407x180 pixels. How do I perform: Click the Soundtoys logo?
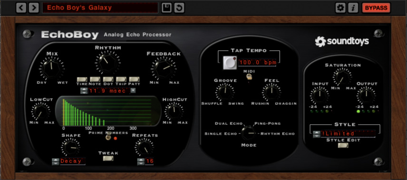(x=342, y=41)
